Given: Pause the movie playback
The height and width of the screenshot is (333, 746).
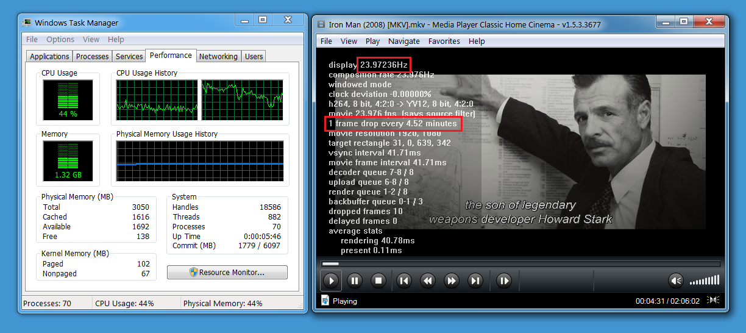Looking at the screenshot, I should pos(355,281).
